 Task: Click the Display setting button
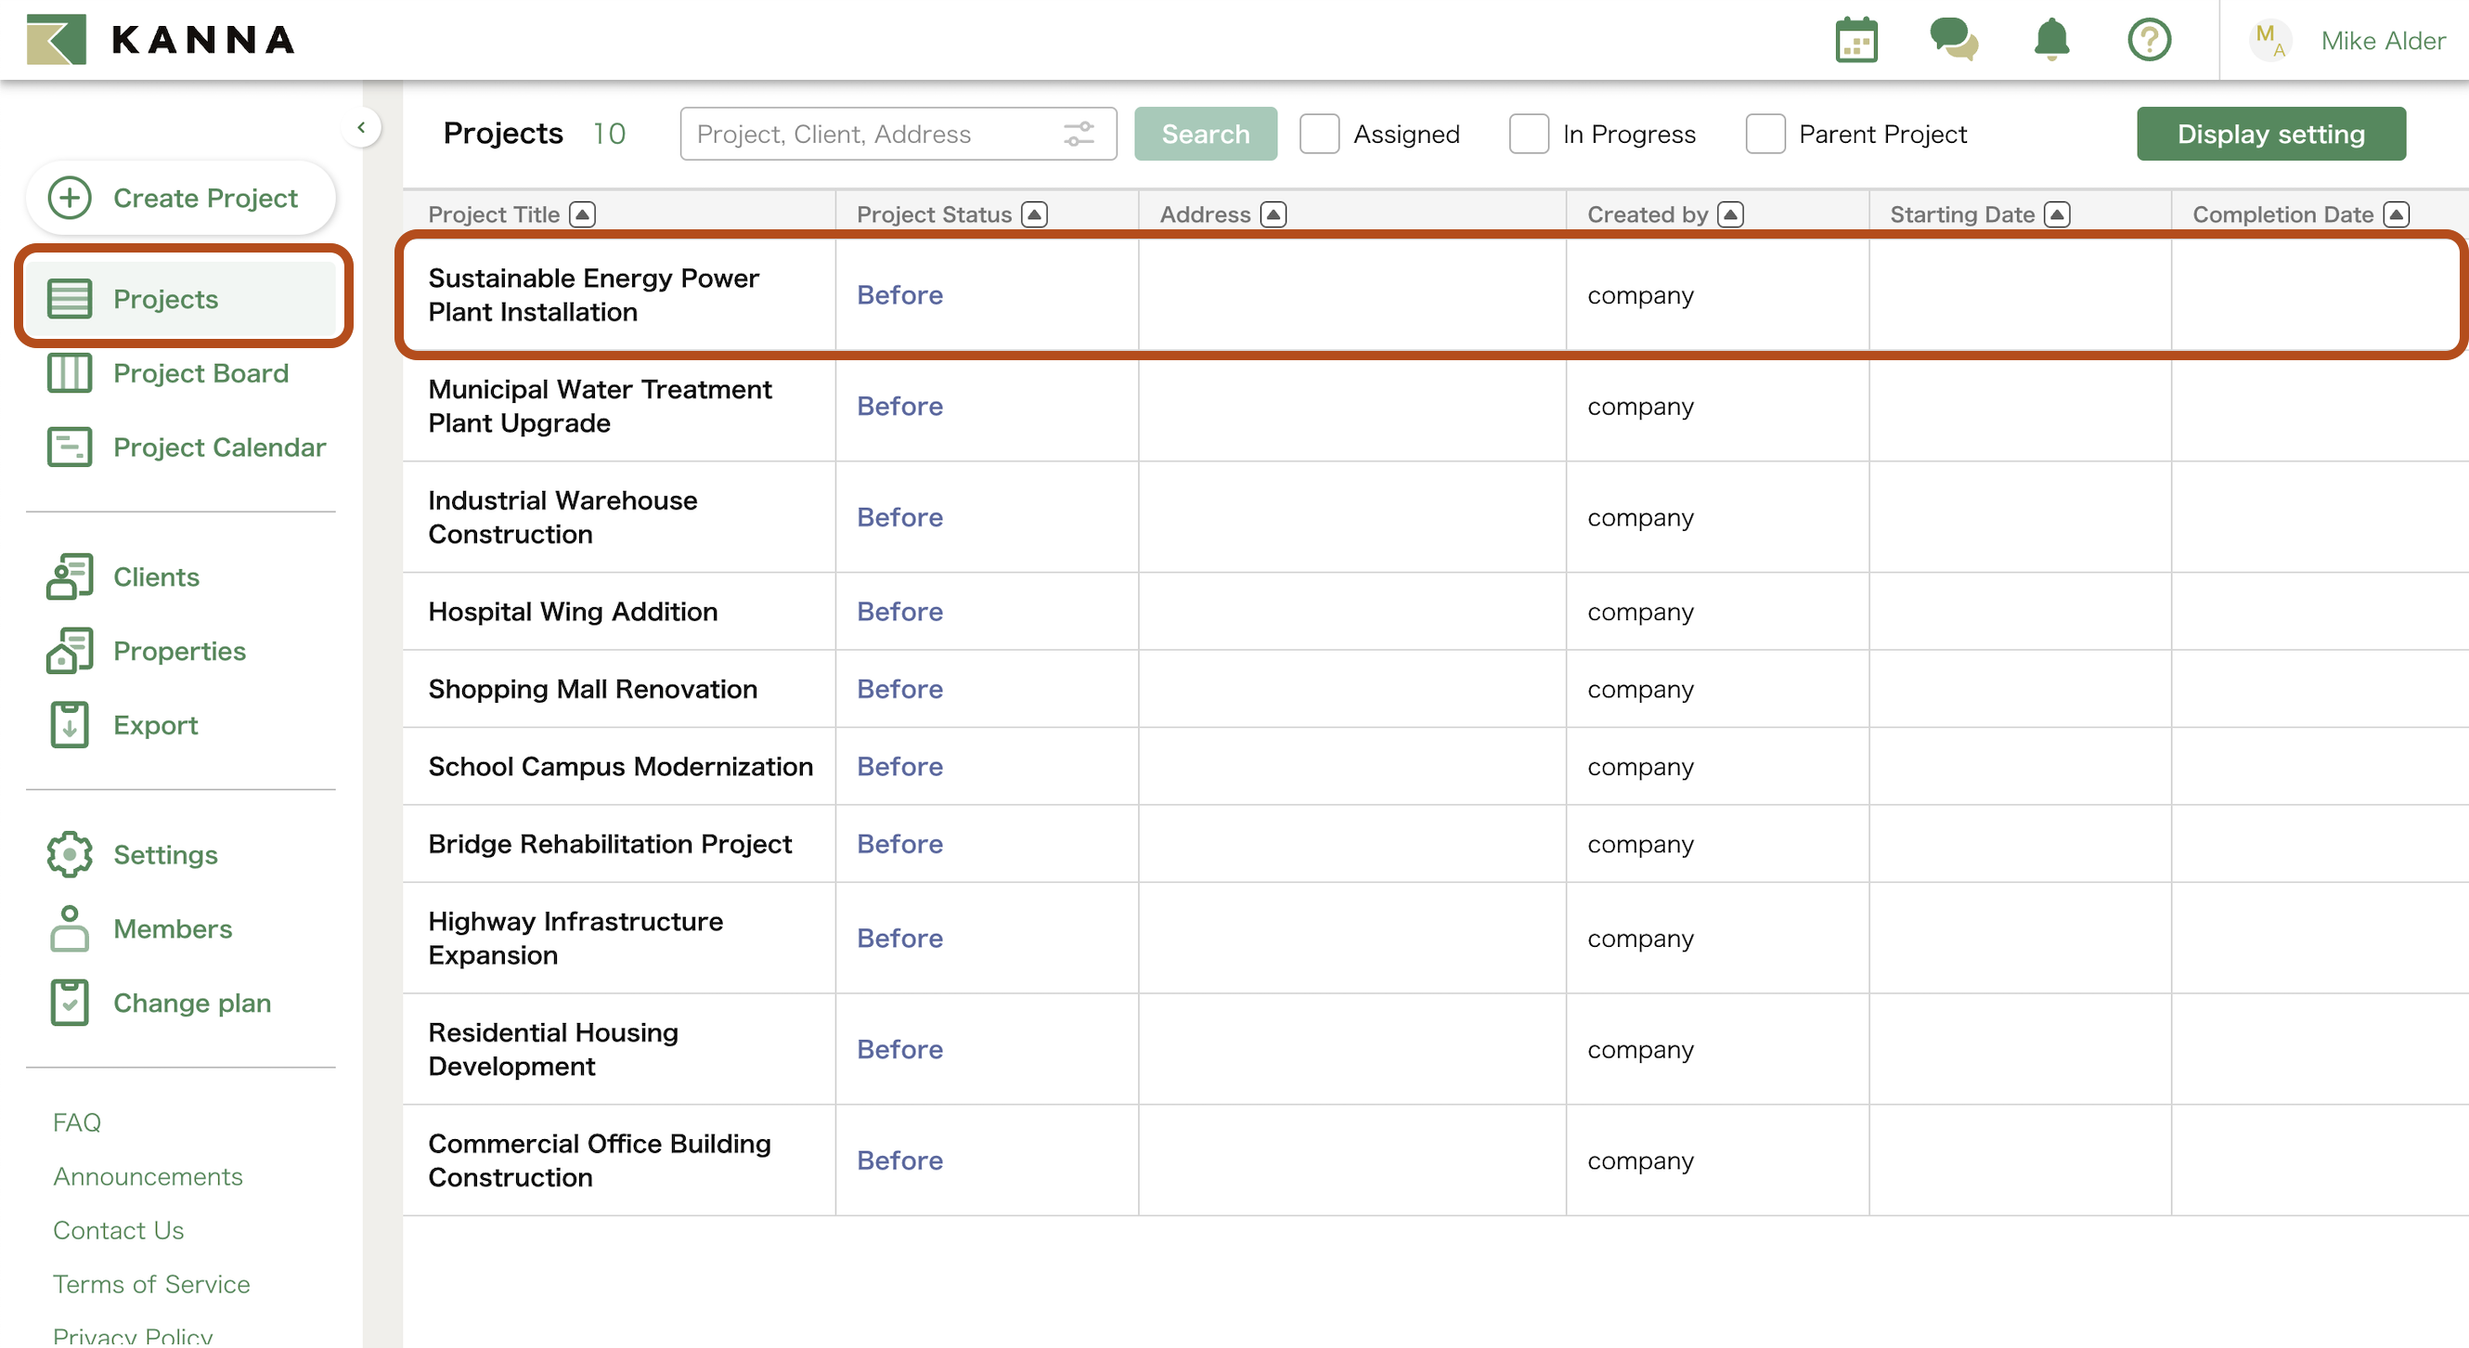[2269, 135]
